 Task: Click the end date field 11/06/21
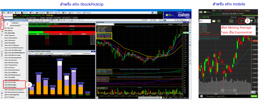(155, 20)
